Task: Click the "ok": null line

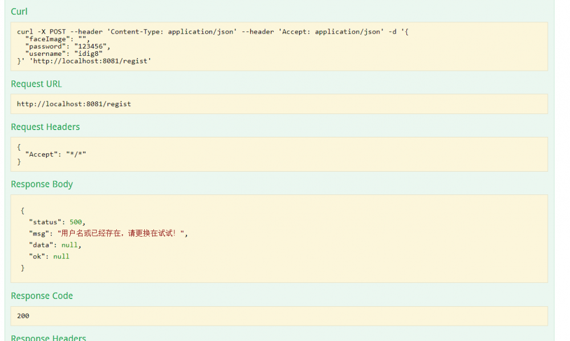Action: coord(49,257)
